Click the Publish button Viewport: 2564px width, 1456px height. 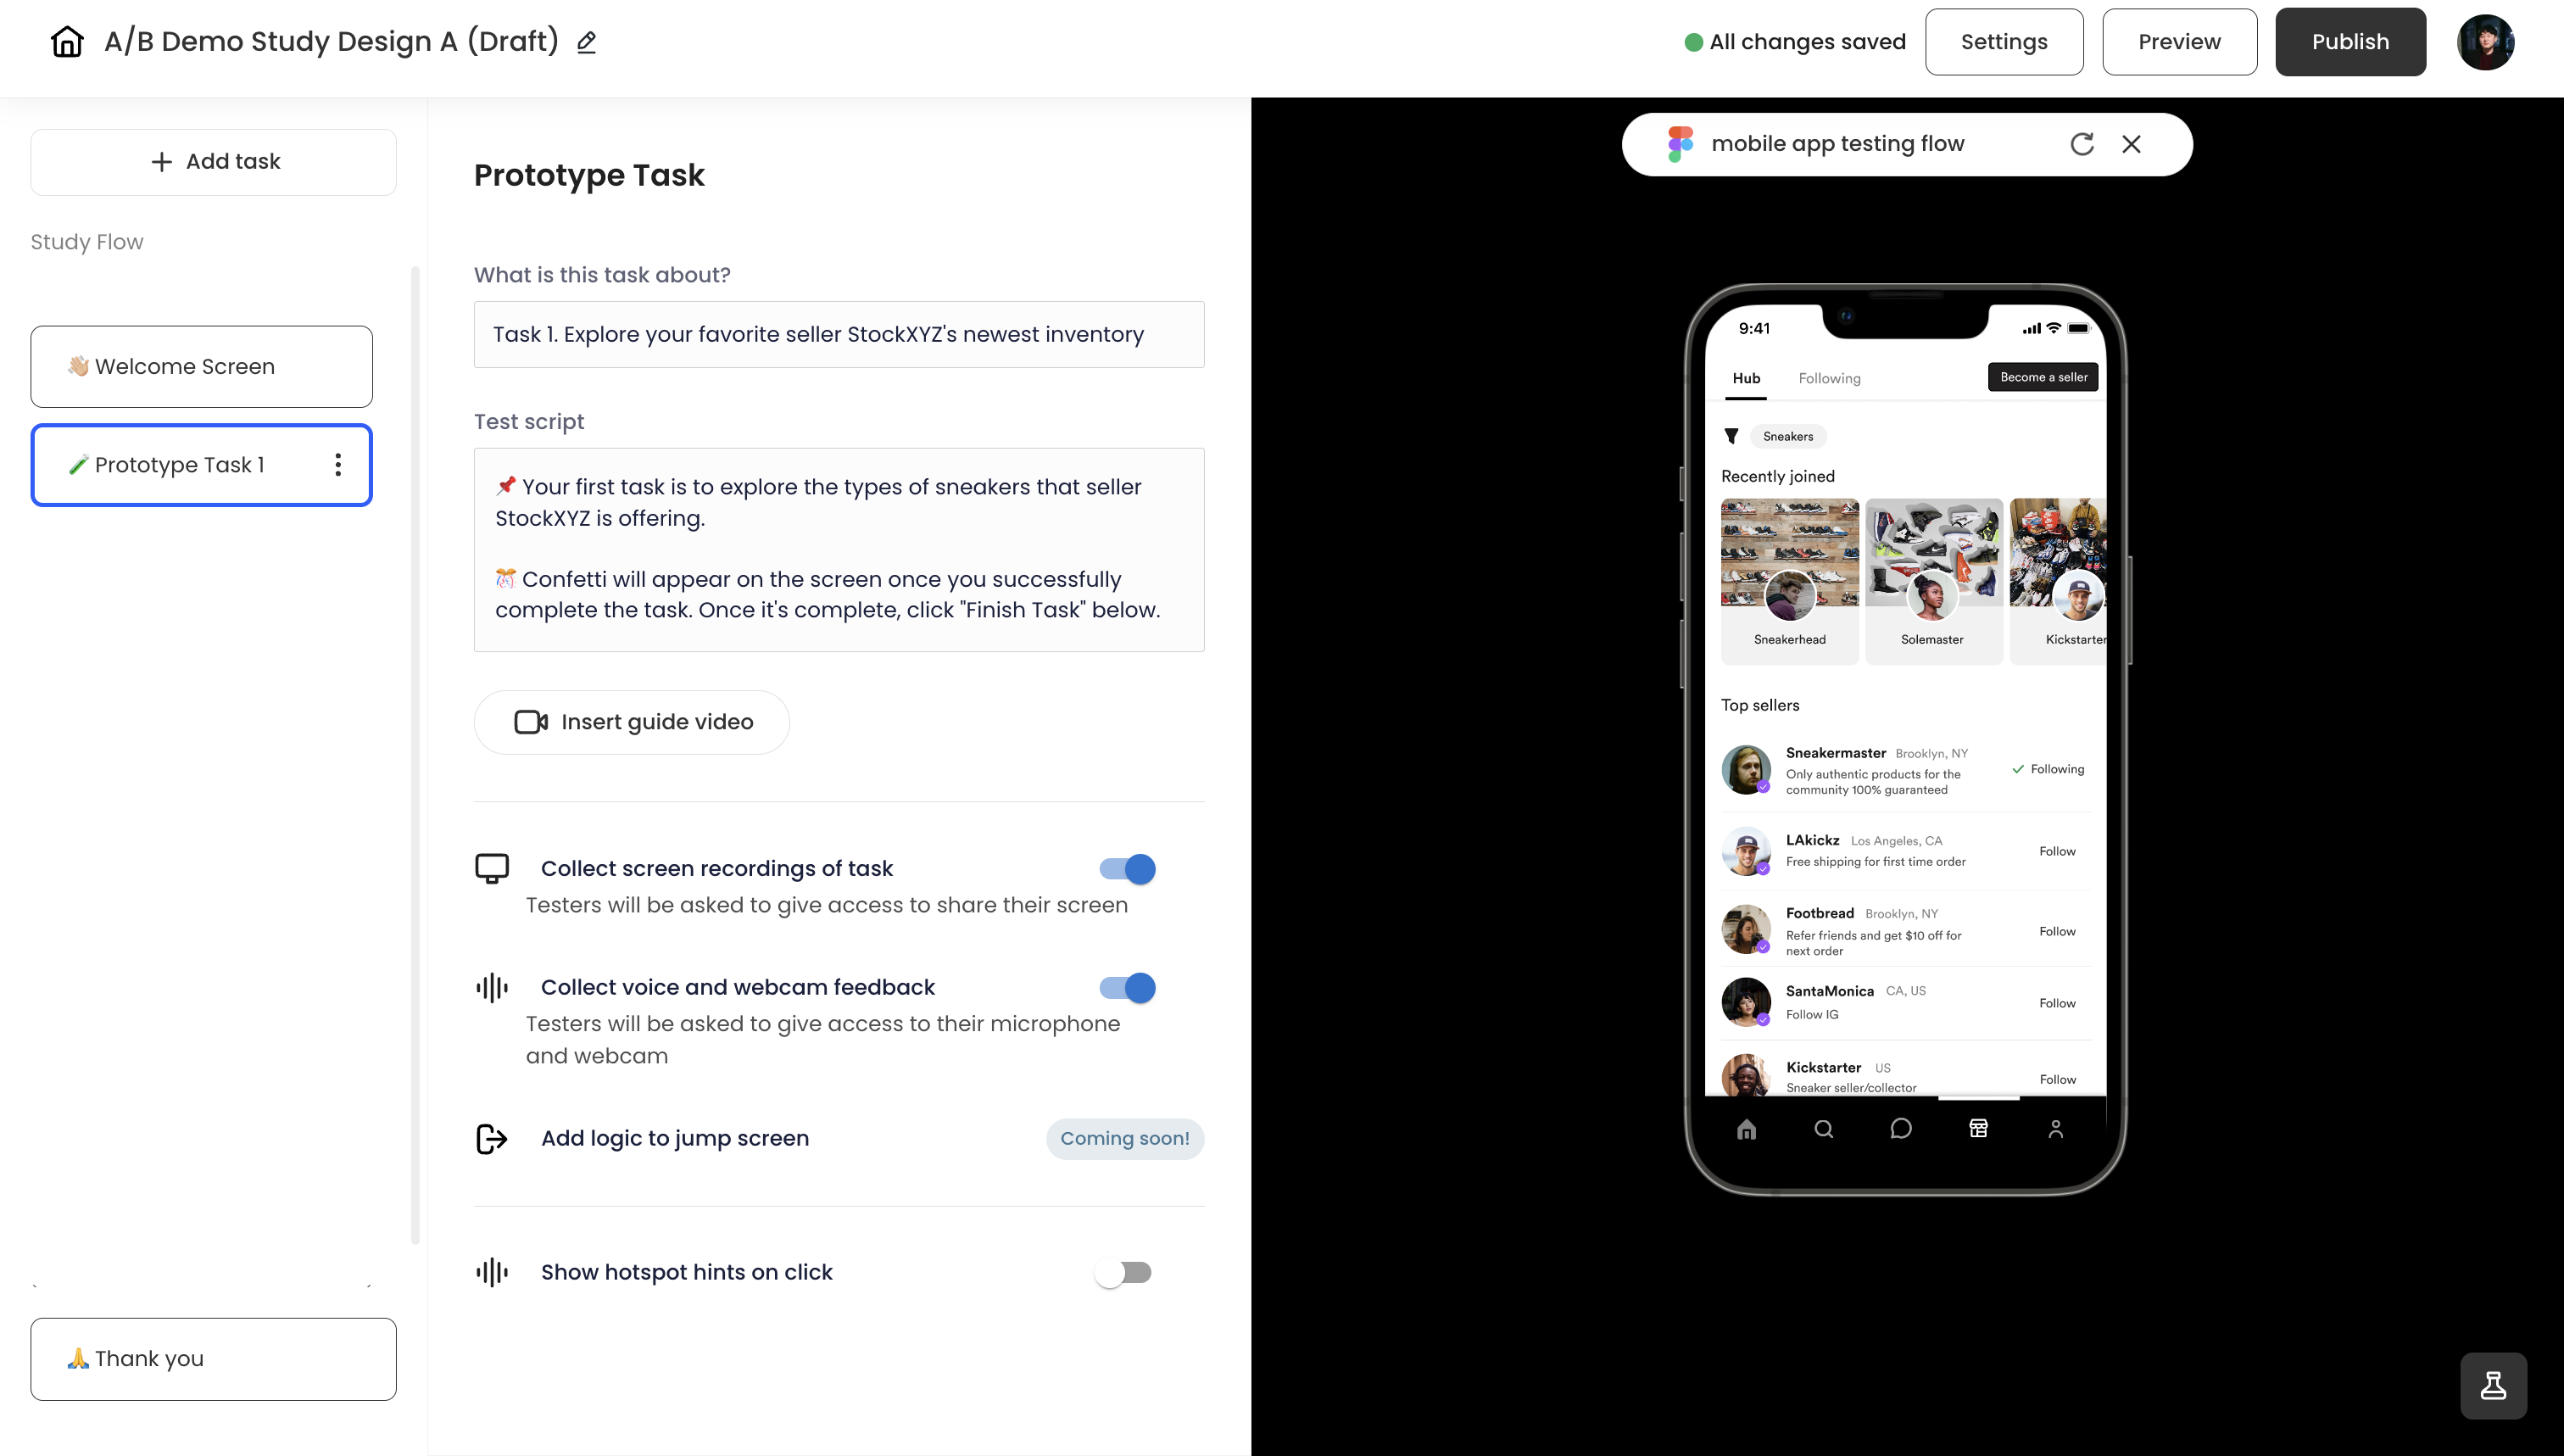pyautogui.click(x=2350, y=42)
